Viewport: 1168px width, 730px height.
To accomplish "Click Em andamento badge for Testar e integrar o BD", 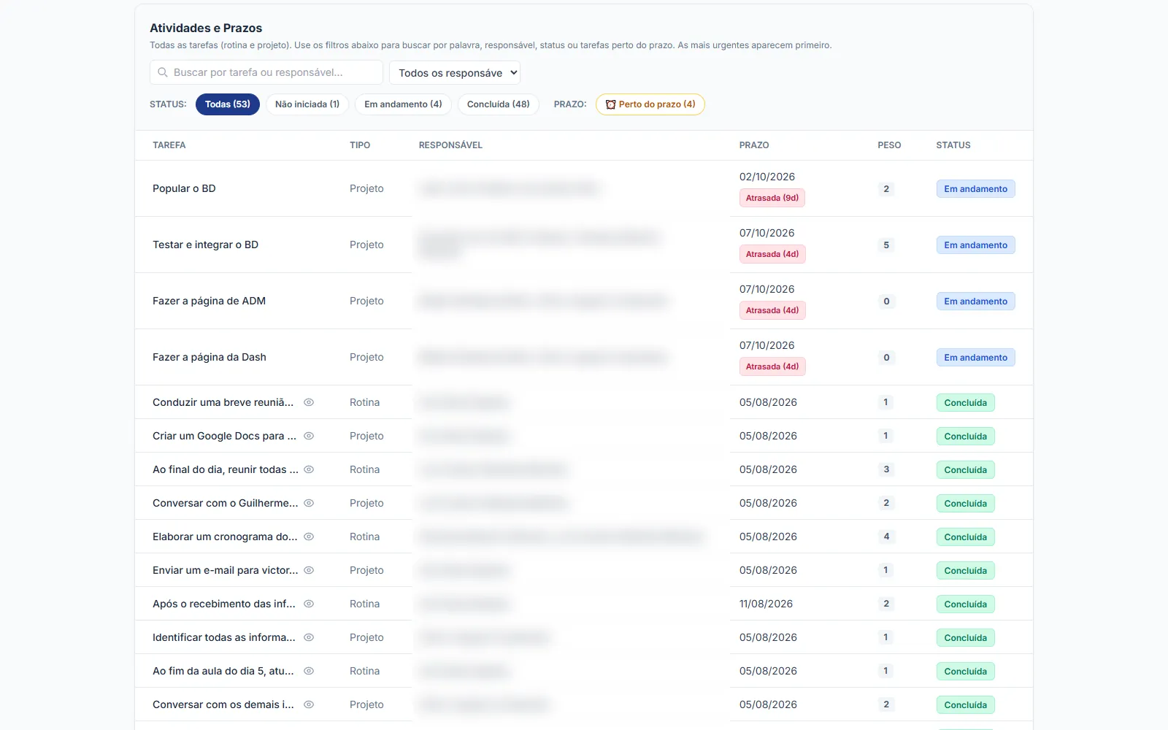I will tap(975, 245).
